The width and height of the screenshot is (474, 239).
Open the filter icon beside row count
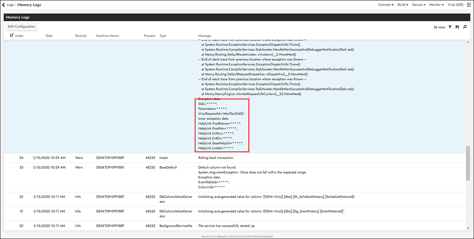tap(450, 27)
